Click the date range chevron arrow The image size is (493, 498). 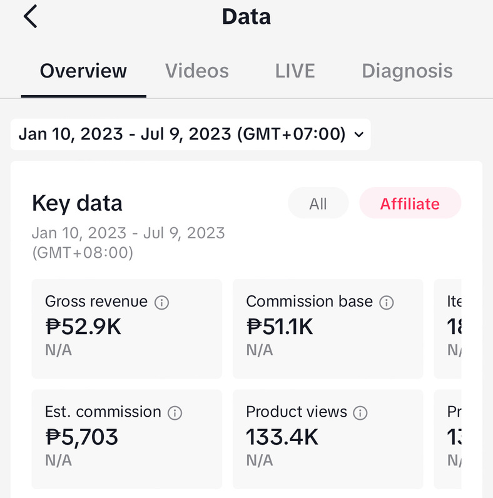pyautogui.click(x=358, y=134)
